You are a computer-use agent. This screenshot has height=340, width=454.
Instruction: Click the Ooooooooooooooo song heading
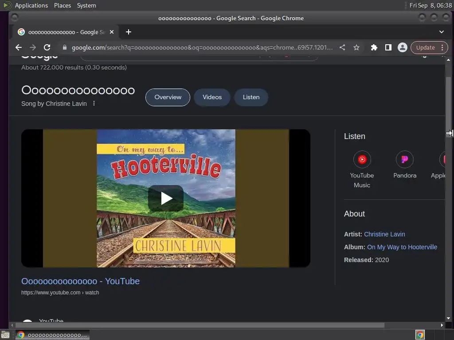[x=78, y=90]
